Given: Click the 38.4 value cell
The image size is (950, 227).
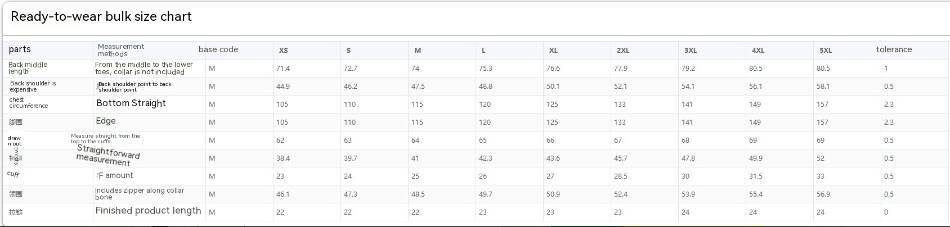Looking at the screenshot, I should [x=283, y=158].
